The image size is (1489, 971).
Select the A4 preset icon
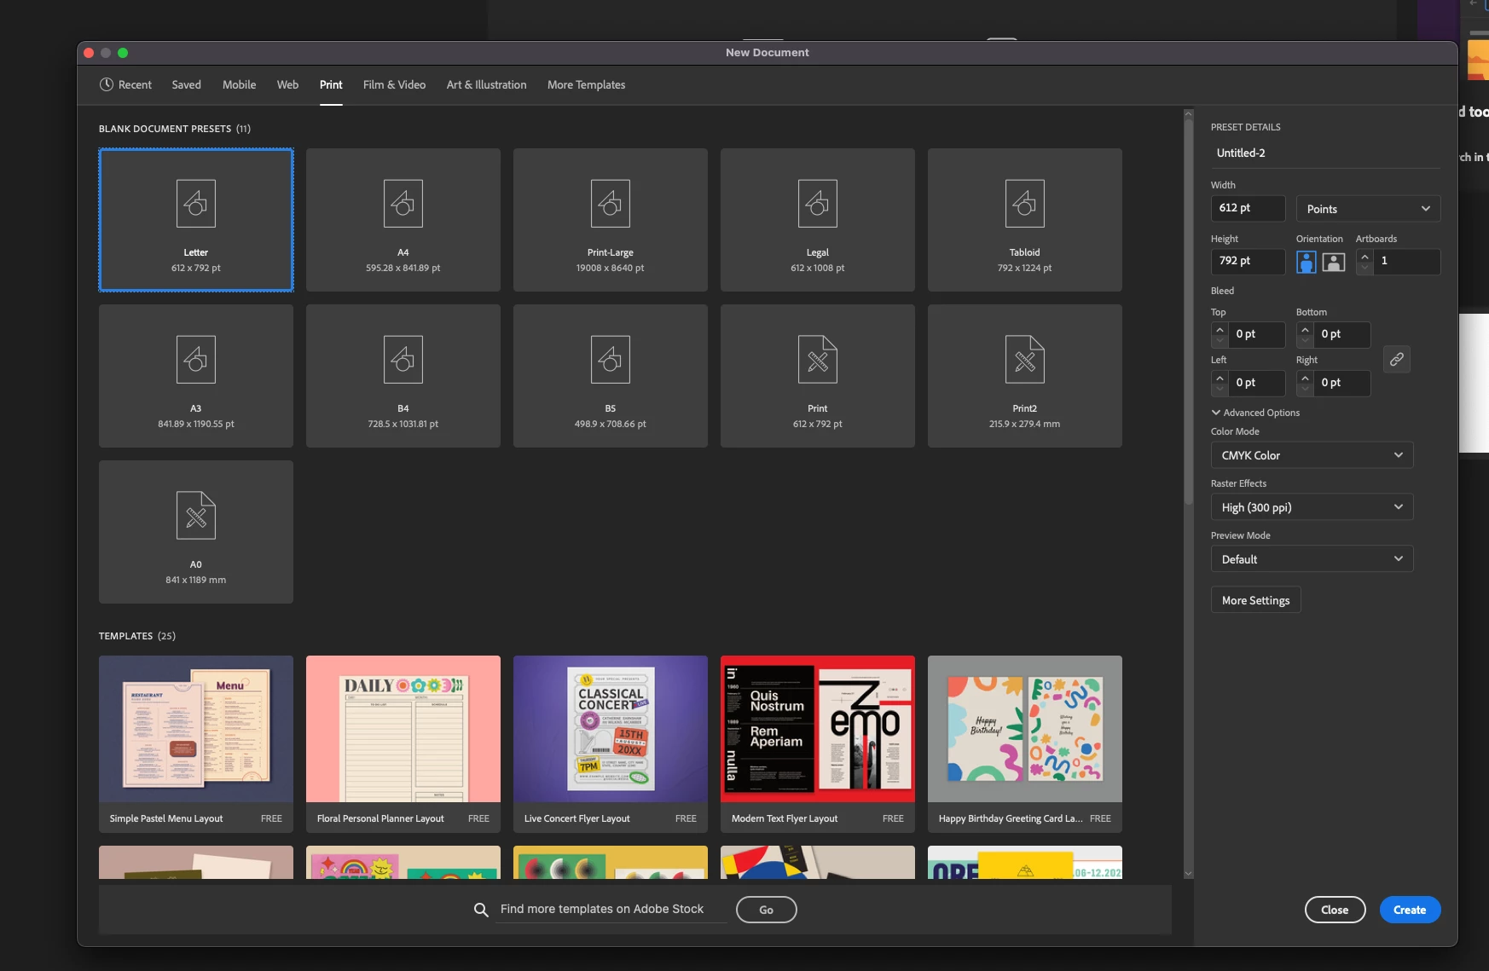403,203
